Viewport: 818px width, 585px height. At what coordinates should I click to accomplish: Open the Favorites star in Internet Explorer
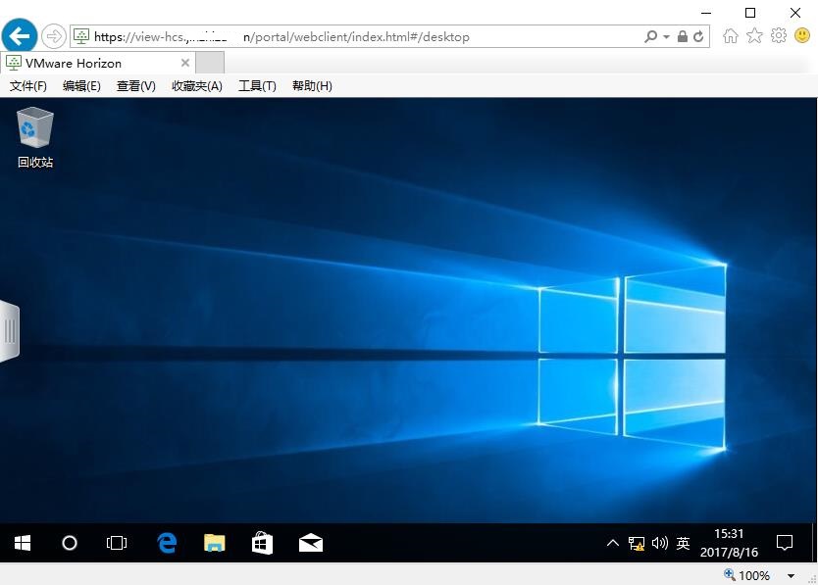pyautogui.click(x=754, y=35)
